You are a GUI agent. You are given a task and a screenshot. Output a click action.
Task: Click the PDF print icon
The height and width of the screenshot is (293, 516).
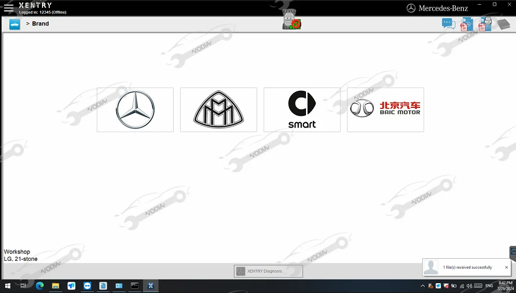click(485, 24)
